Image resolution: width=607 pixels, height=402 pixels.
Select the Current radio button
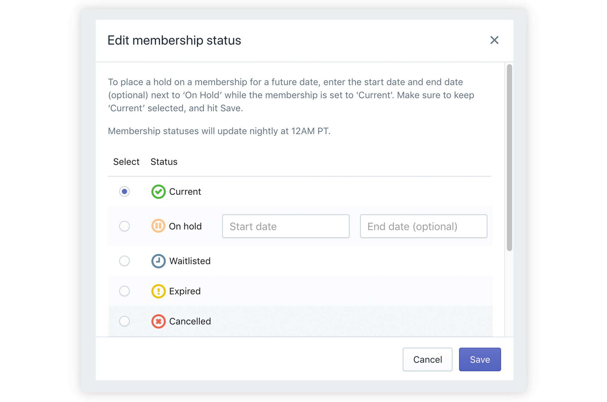click(x=124, y=192)
